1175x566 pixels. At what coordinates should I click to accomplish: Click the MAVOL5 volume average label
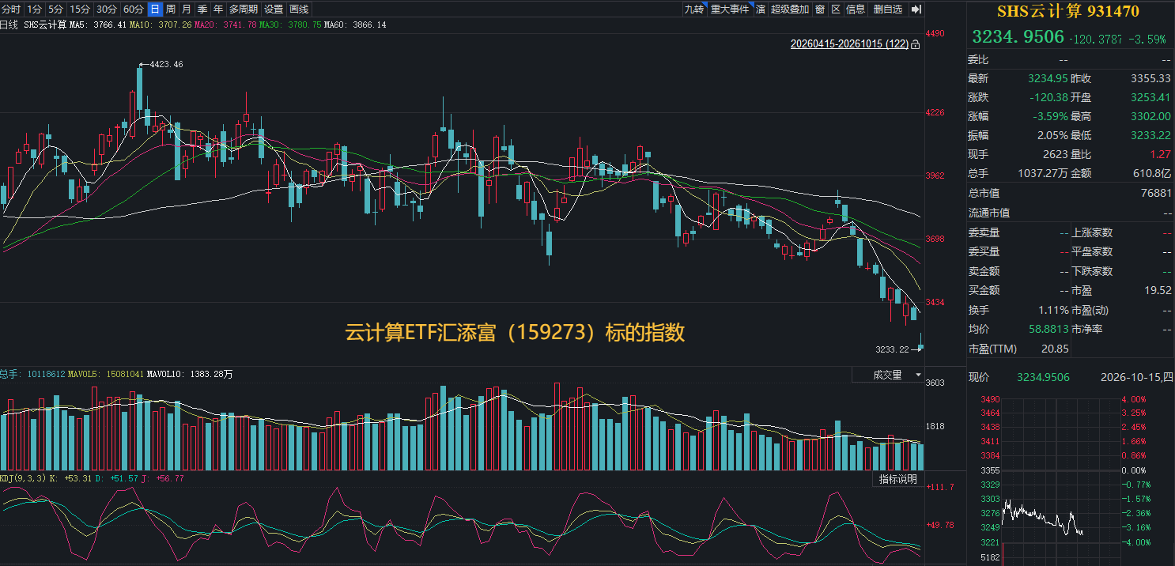pyautogui.click(x=106, y=374)
